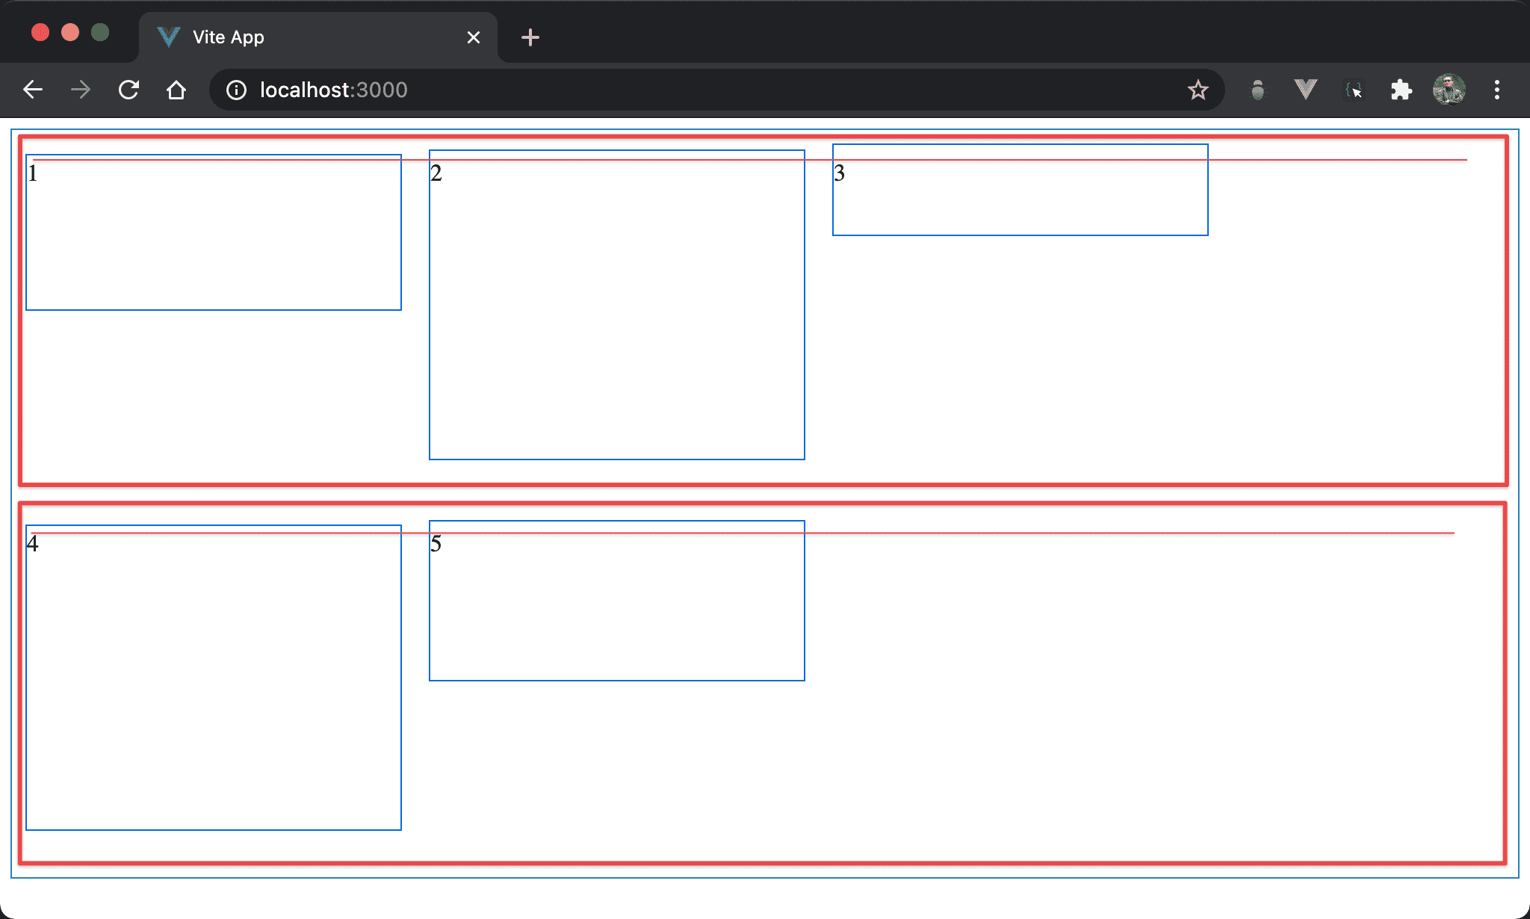Open the bug-shaped extension icon
Screen dimensions: 1530x919
1258,90
